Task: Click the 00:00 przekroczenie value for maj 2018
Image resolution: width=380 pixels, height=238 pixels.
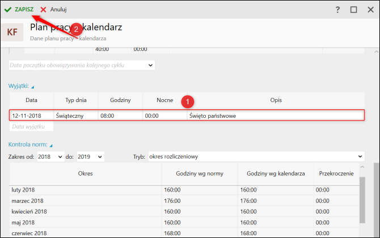Action: (x=323, y=223)
